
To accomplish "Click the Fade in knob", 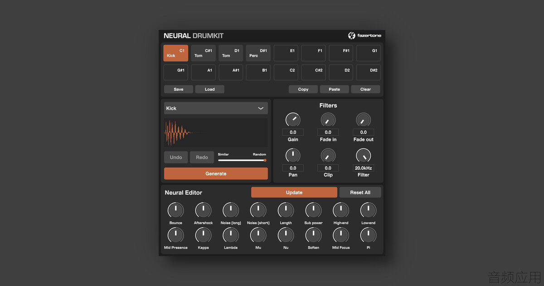I will (x=328, y=120).
